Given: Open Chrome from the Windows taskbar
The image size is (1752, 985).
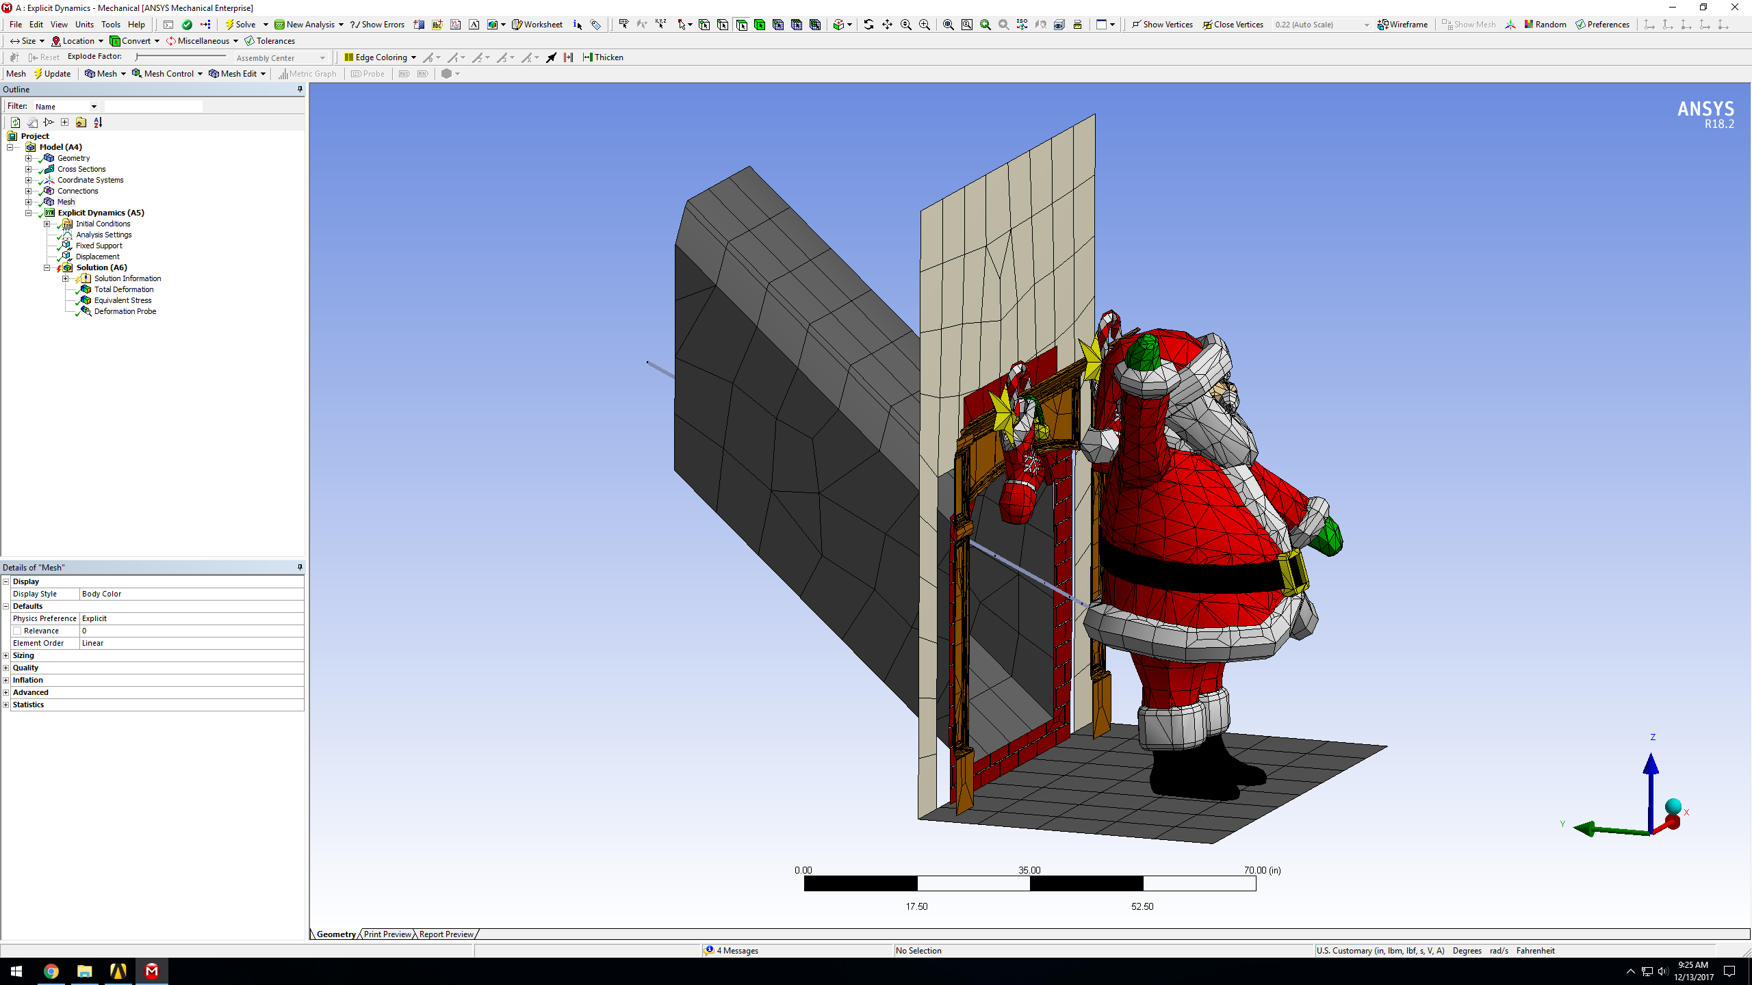Looking at the screenshot, I should [x=51, y=971].
